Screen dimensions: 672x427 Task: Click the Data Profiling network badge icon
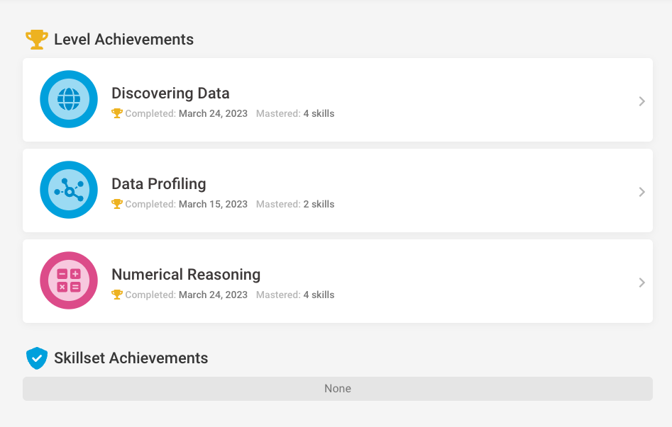pos(69,190)
